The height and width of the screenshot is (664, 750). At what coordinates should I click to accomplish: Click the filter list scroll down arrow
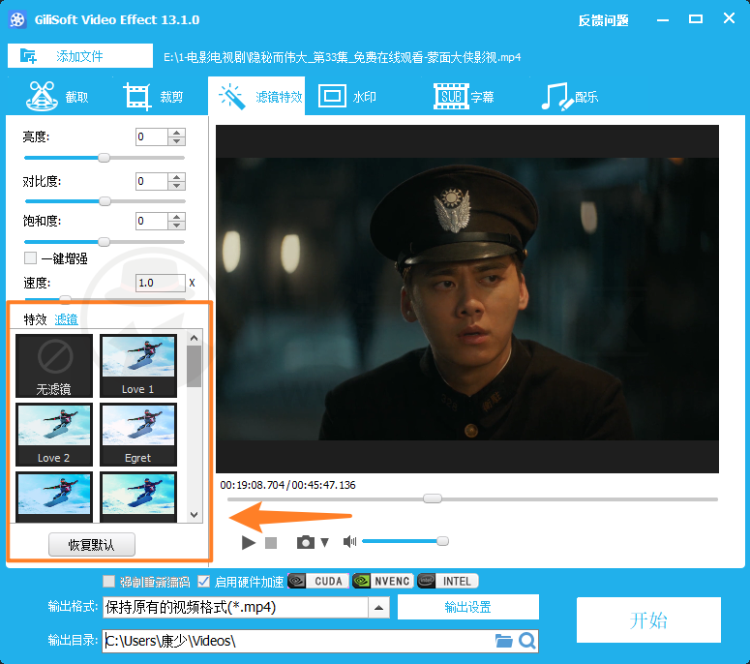pyautogui.click(x=194, y=515)
